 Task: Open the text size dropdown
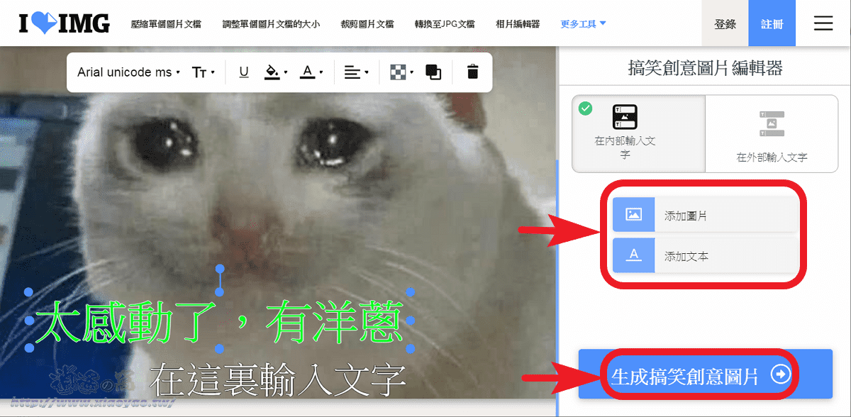pos(204,72)
